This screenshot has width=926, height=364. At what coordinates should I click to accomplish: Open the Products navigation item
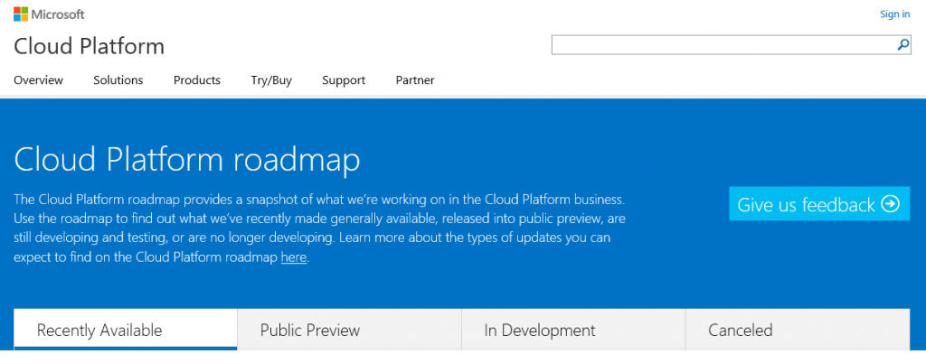tap(197, 79)
